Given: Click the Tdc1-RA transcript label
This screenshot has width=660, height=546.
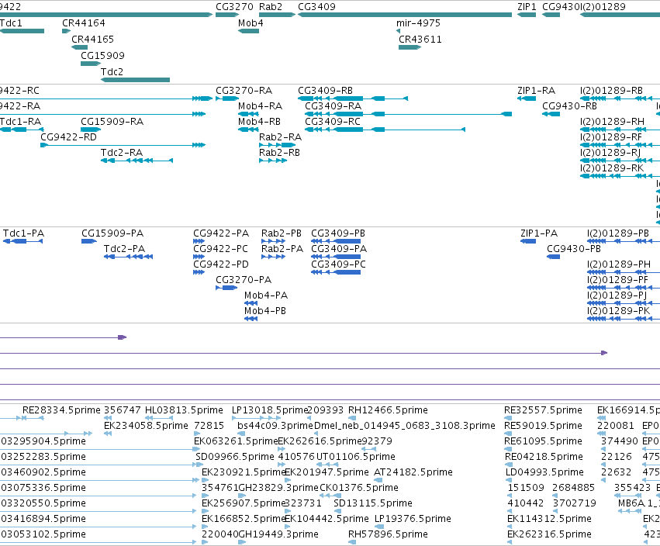Looking at the screenshot, I should (x=21, y=122).
